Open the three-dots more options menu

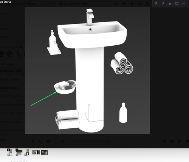[184, 3]
